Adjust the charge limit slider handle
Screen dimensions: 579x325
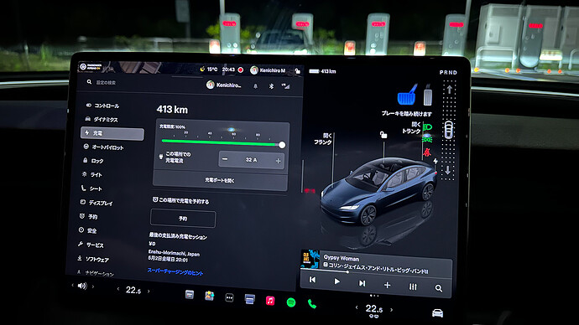(282, 145)
